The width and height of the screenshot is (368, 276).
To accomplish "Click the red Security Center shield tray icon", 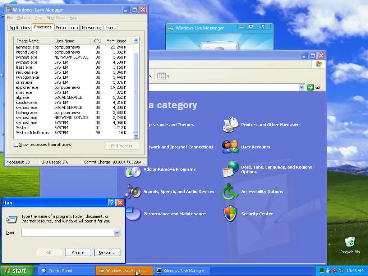I will coord(335,271).
